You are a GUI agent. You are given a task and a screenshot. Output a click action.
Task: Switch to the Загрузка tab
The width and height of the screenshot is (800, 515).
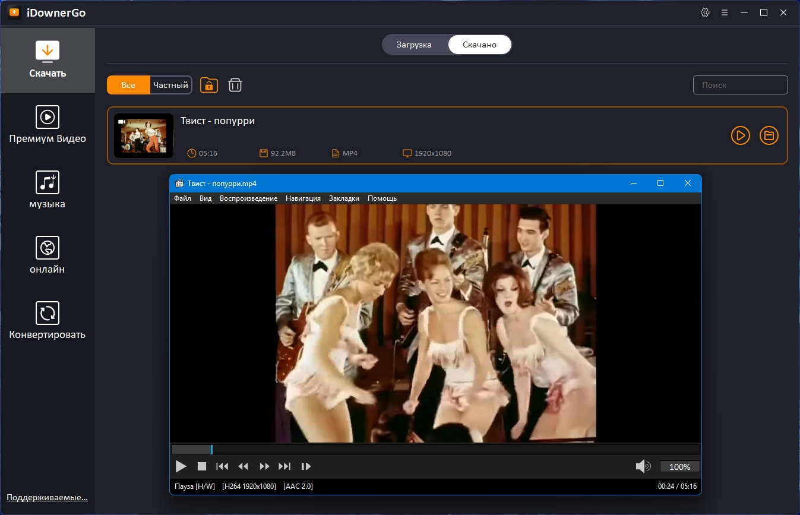(x=414, y=45)
